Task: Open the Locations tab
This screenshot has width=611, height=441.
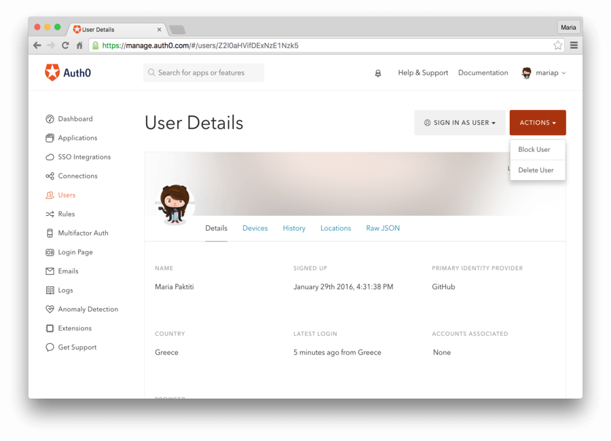Action: (x=336, y=228)
